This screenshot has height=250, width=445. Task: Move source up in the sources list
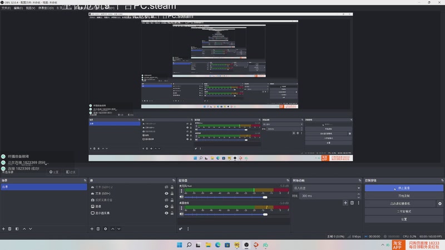point(113,229)
